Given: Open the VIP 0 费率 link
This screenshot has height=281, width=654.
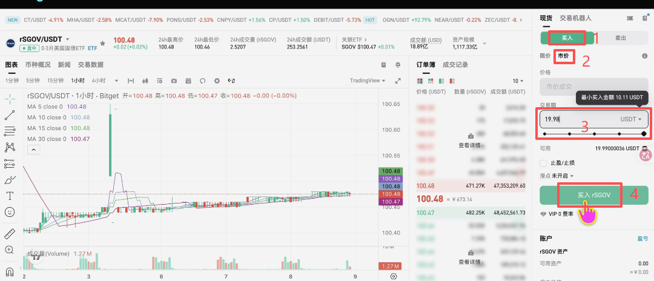Looking at the screenshot, I should [557, 214].
